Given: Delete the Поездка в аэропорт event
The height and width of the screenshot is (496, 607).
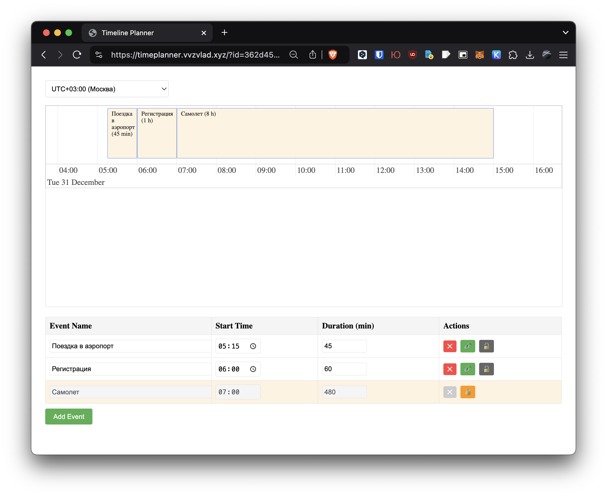Looking at the screenshot, I should click(x=450, y=346).
